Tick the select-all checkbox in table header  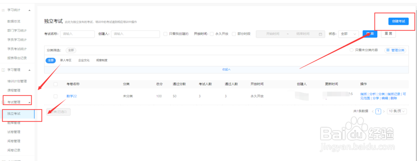[x=55, y=84]
